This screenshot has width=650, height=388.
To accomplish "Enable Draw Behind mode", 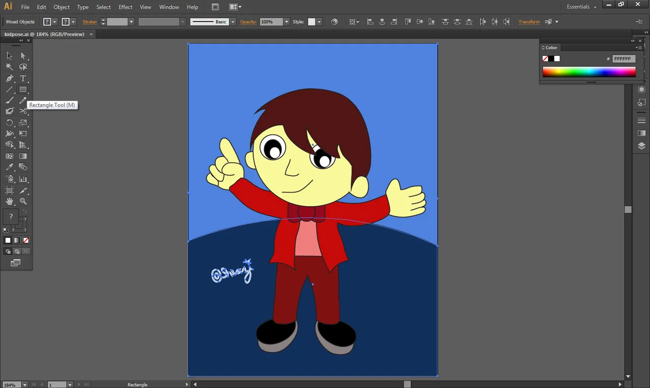I will click(x=17, y=251).
